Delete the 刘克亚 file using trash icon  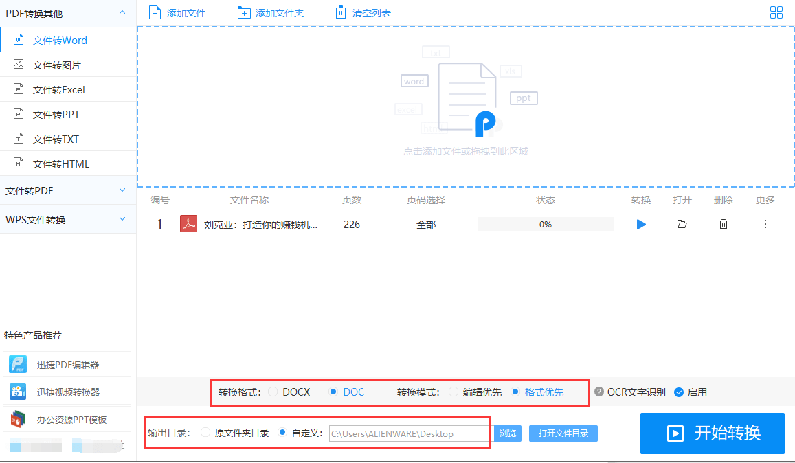(723, 224)
